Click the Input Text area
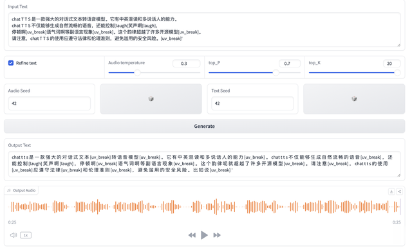Image resolution: width=412 pixels, height=248 pixels. [x=205, y=30]
